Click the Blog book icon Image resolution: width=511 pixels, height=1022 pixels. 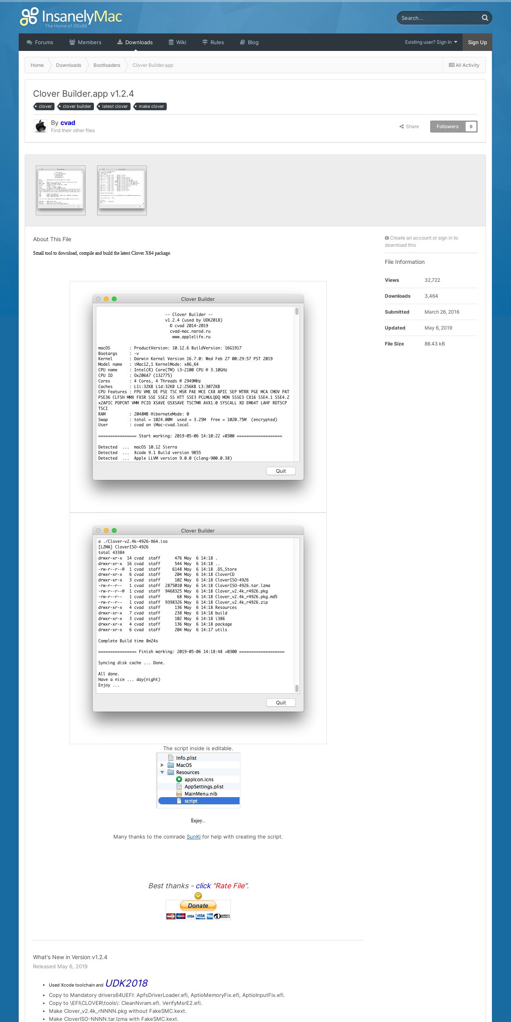pyautogui.click(x=242, y=42)
